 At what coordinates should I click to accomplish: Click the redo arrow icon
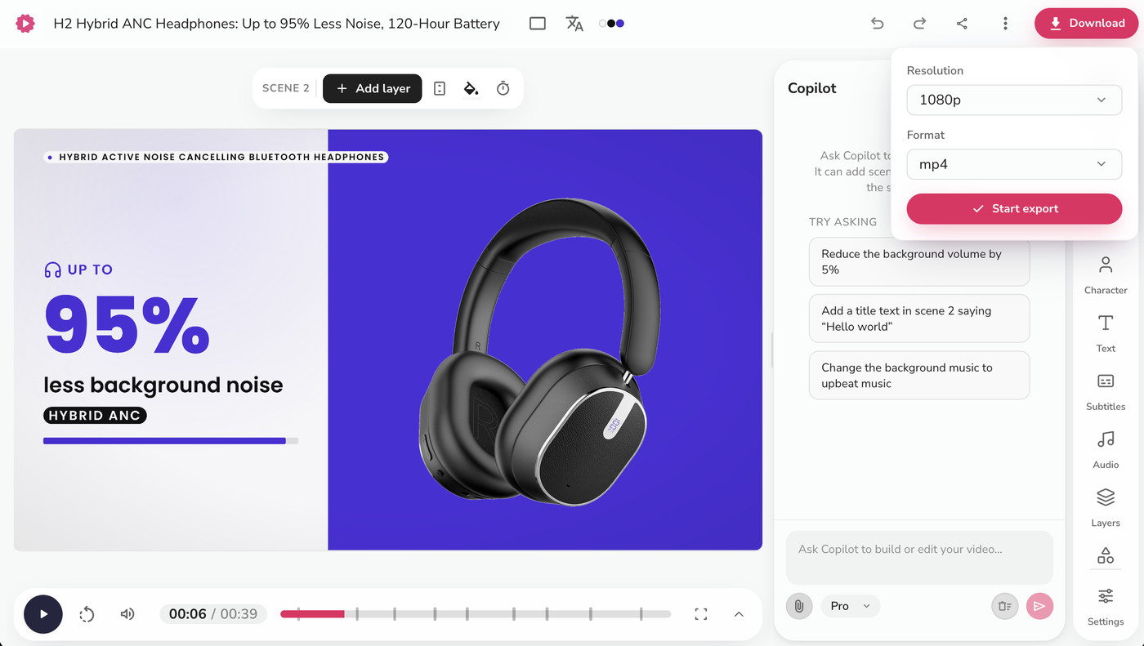(919, 24)
